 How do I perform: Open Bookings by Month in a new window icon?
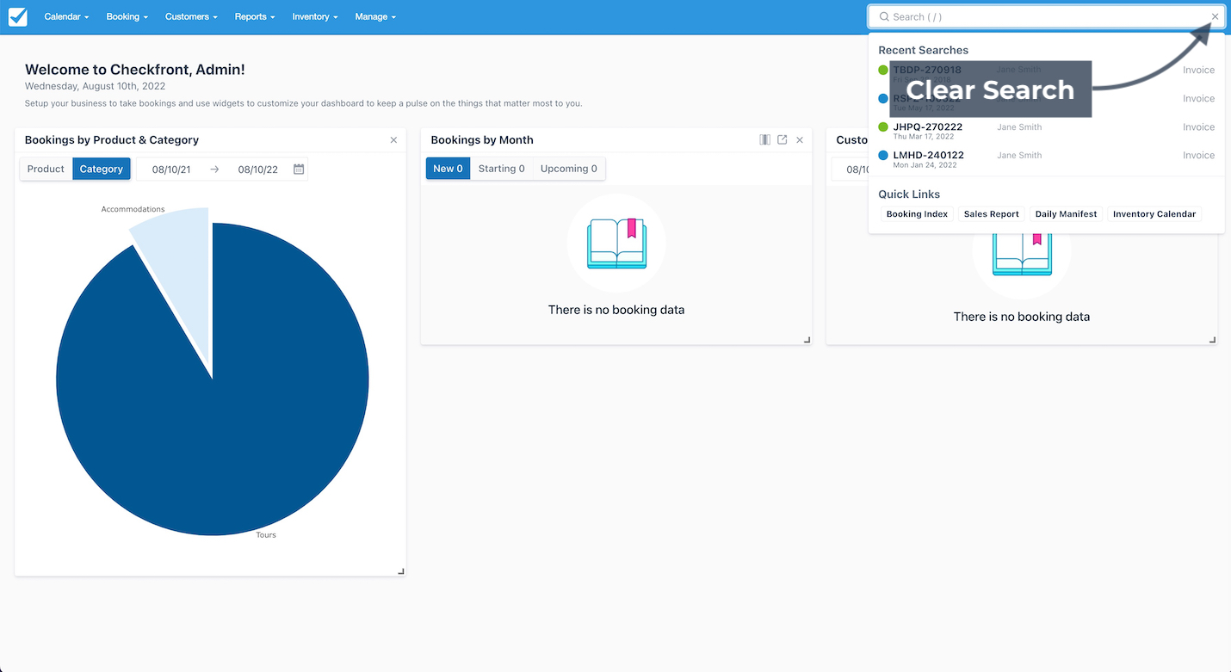click(782, 139)
